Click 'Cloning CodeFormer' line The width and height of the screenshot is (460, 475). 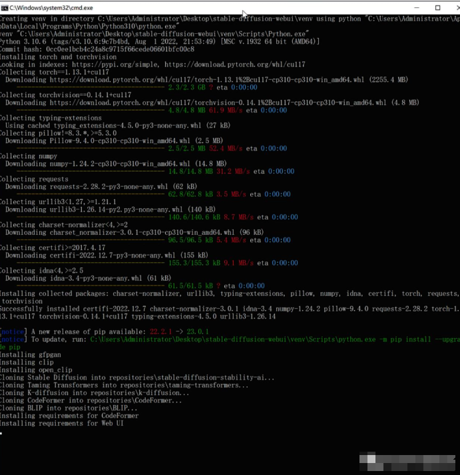click(x=91, y=400)
